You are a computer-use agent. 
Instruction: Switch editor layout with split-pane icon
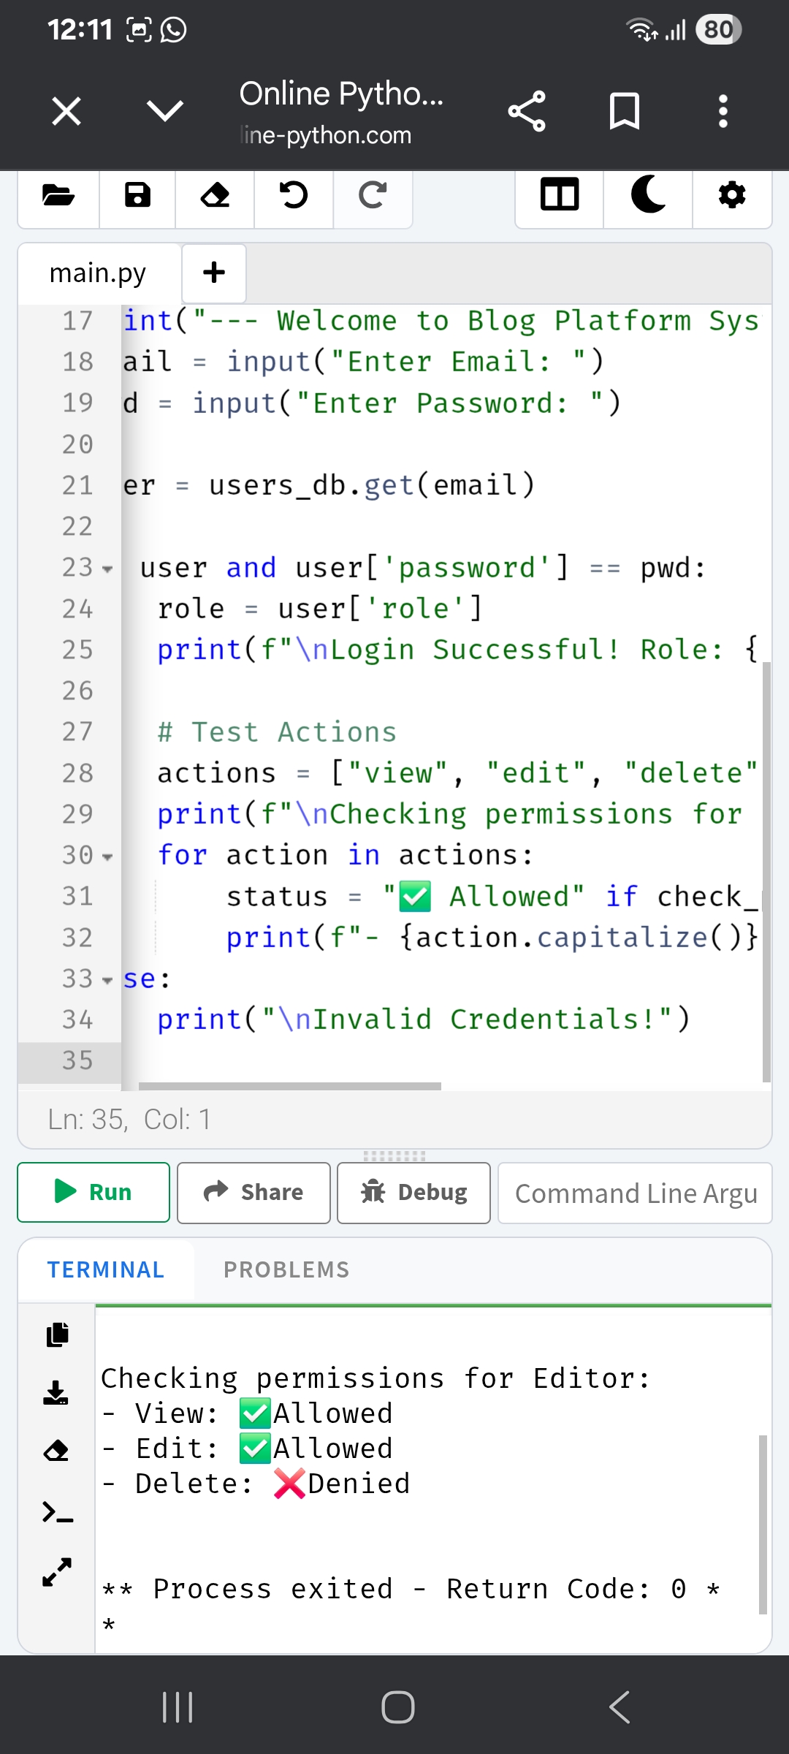coord(560,196)
